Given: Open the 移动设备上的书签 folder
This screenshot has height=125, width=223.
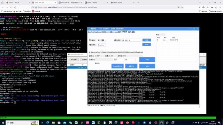Looking at the screenshot, I should pos(215,11).
